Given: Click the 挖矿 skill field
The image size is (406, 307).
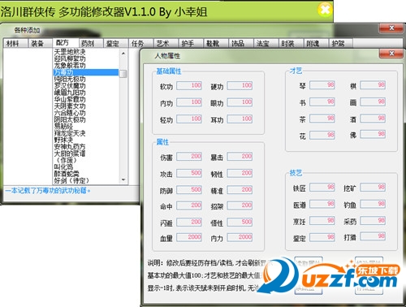Looking at the screenshot, I should point(373,188).
